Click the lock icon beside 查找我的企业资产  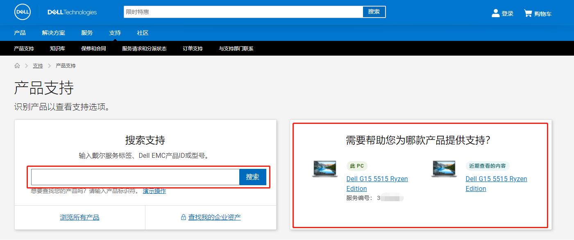point(184,217)
